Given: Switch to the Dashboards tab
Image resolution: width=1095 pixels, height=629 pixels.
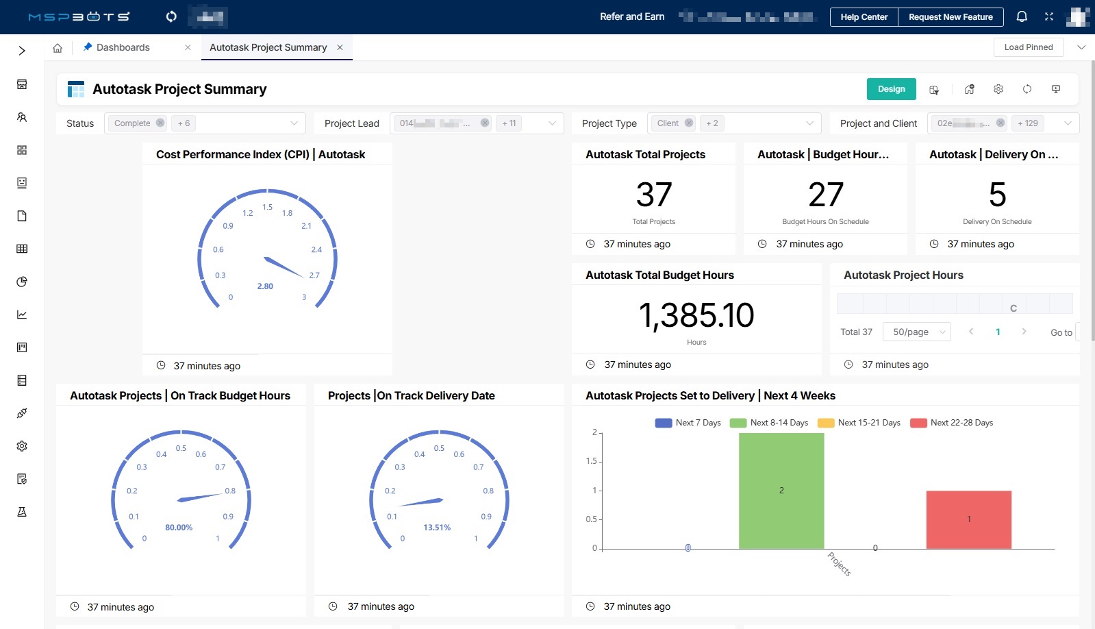Looking at the screenshot, I should (x=123, y=47).
